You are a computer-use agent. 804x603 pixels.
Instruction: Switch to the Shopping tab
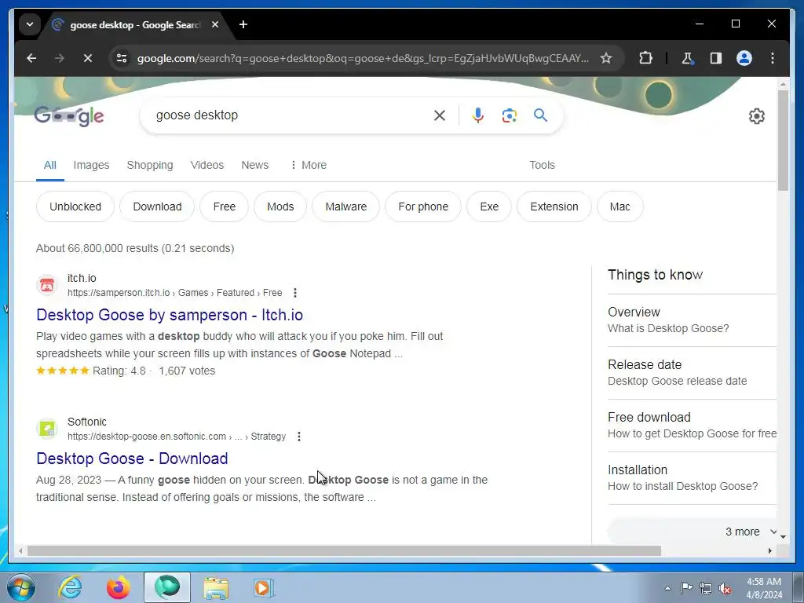pos(150,165)
